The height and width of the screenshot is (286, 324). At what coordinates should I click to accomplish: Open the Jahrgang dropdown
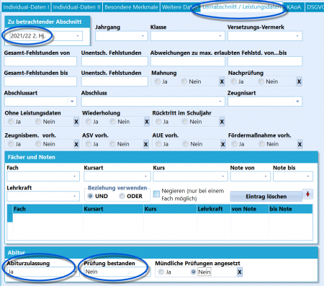121,36
